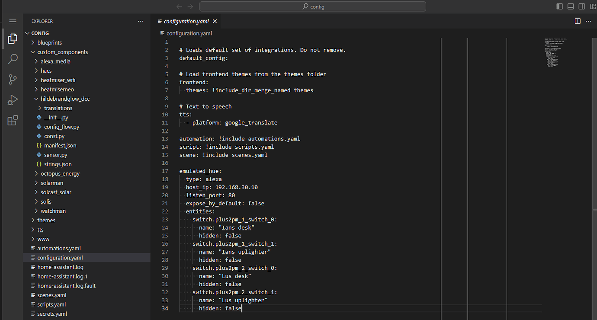
Task: Toggle the bottom Panel visibility
Action: click(x=570, y=6)
